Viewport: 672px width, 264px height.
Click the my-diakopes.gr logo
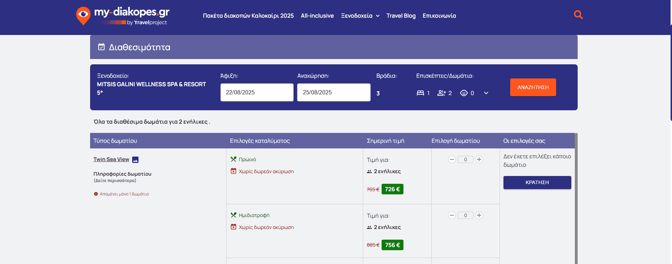point(123,16)
